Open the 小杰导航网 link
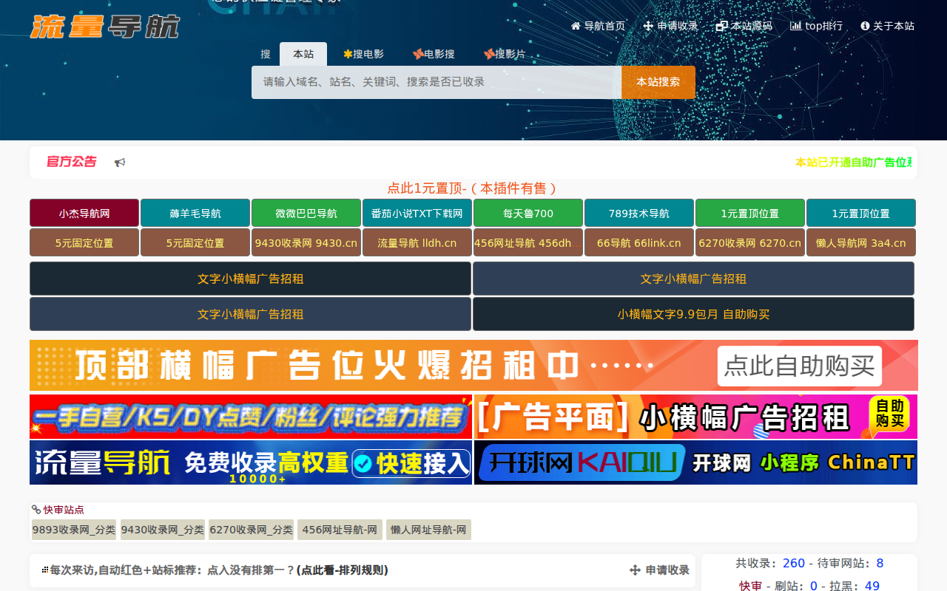947x591 pixels. pyautogui.click(x=84, y=212)
